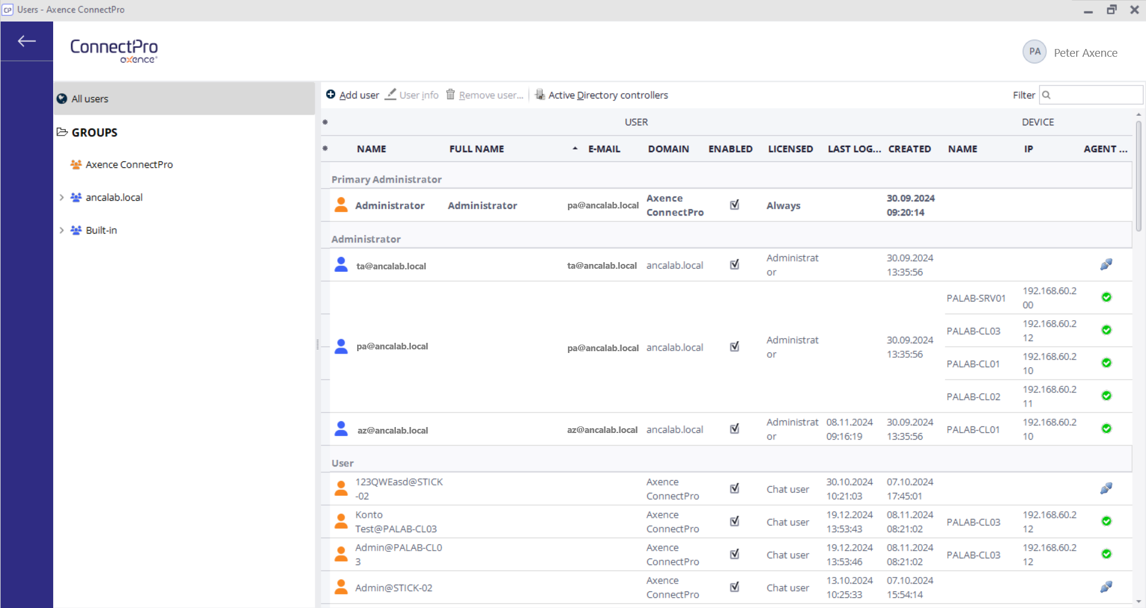Image resolution: width=1146 pixels, height=608 pixels.
Task: Open column chooser asterisk beside NAME header
Action: coord(325,149)
